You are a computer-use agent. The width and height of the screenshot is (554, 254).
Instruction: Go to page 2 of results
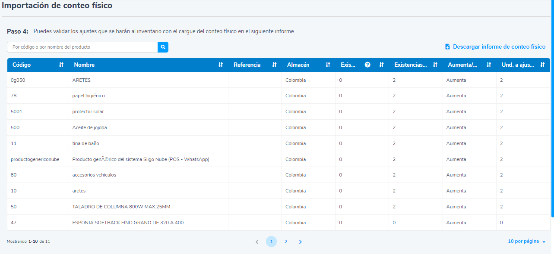coord(286,242)
